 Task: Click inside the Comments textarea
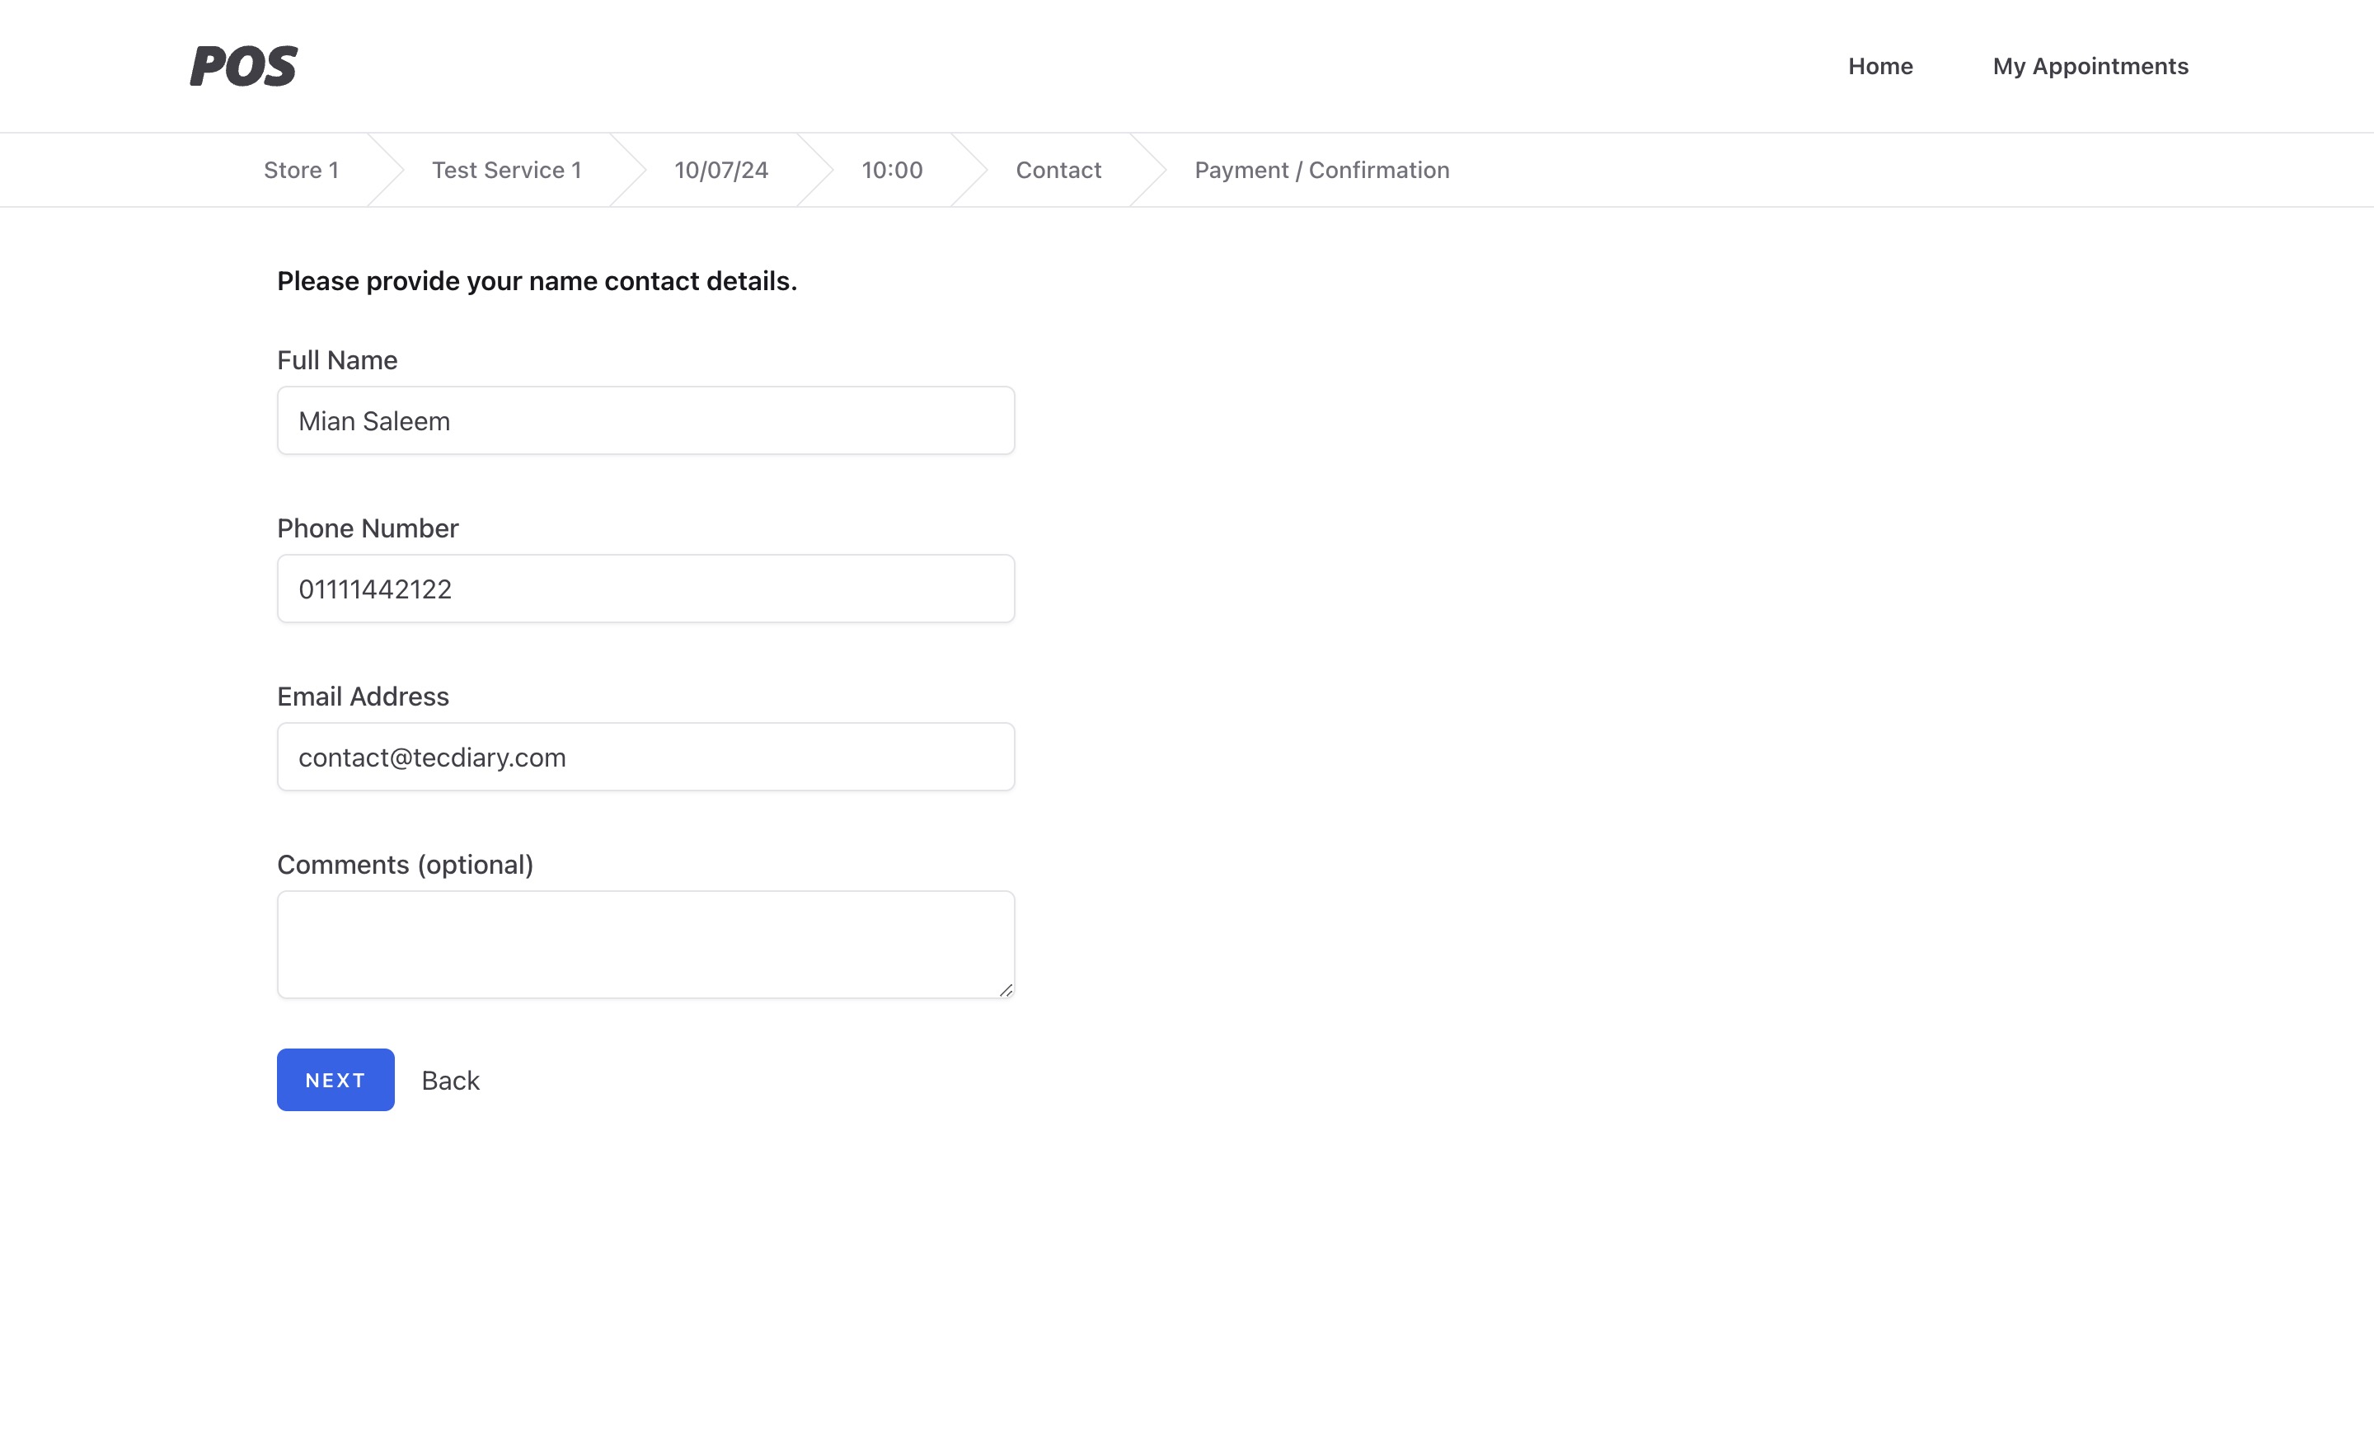pos(645,945)
